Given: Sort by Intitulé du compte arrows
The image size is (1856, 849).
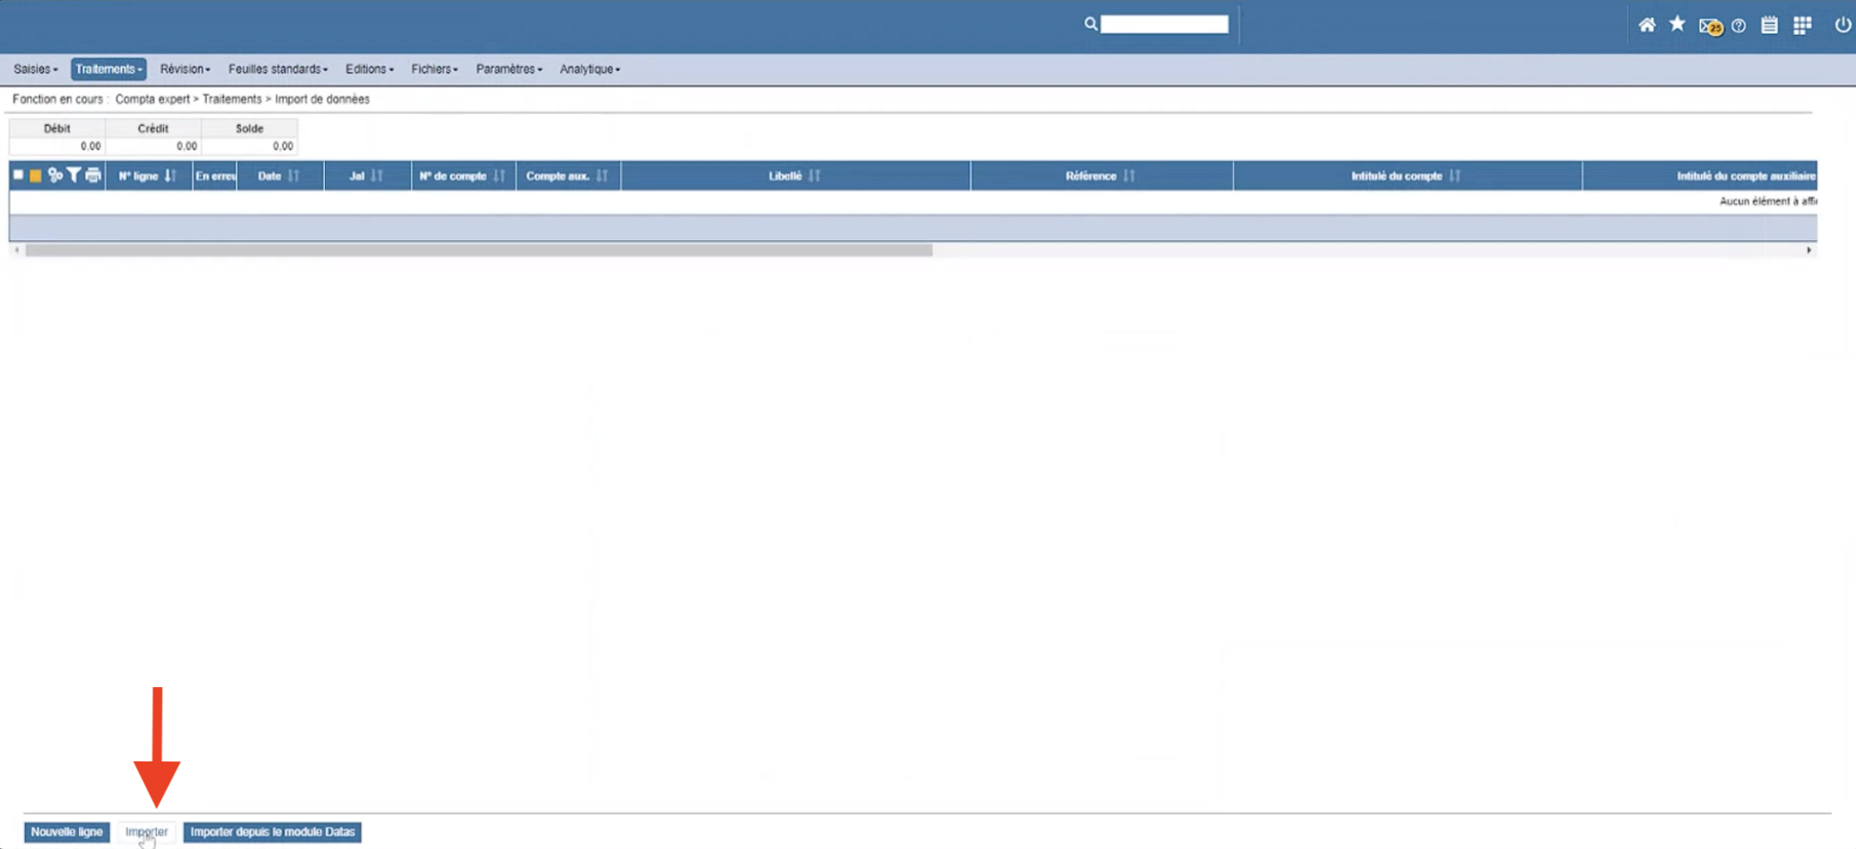Looking at the screenshot, I should coord(1455,176).
